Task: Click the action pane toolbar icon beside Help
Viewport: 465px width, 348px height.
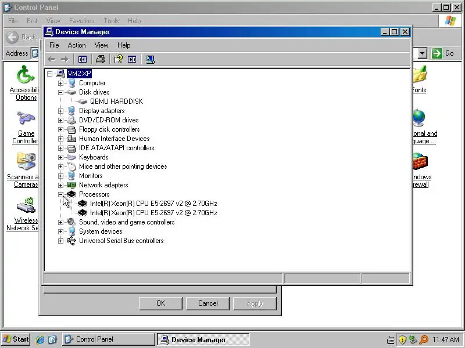Action: coord(132,60)
